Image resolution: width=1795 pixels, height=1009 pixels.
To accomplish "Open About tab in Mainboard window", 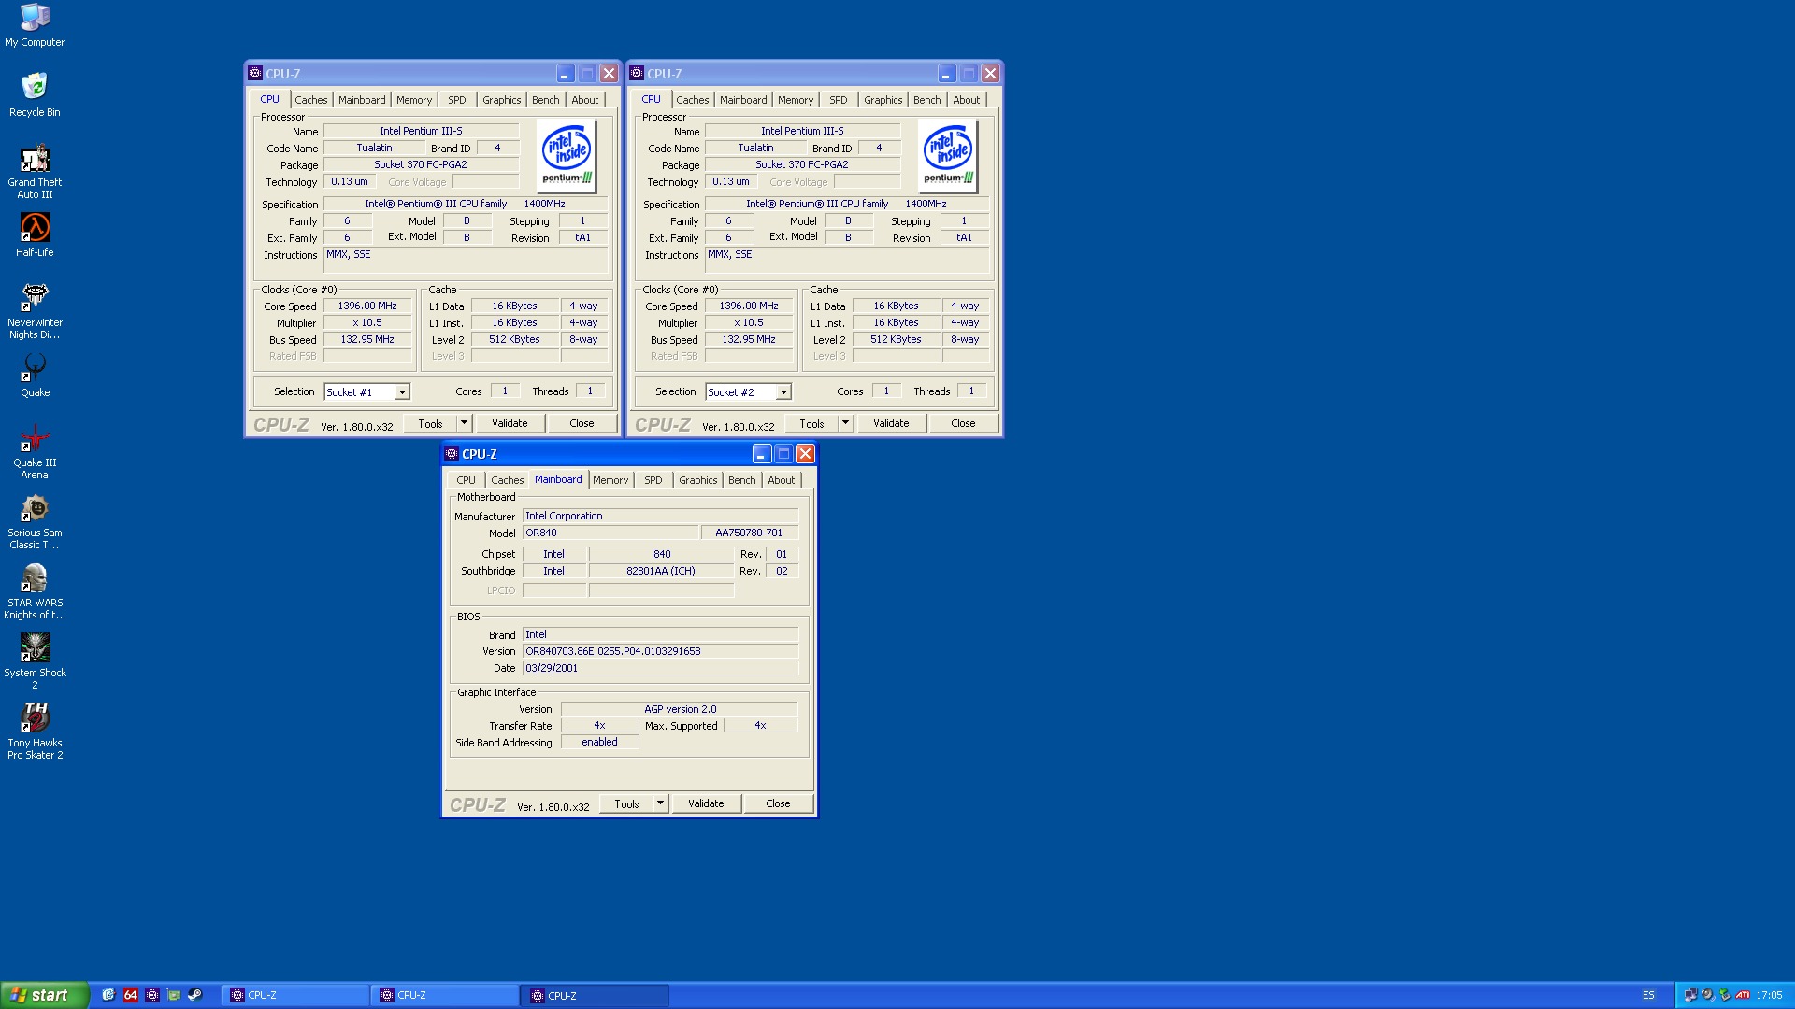I will (x=782, y=480).
